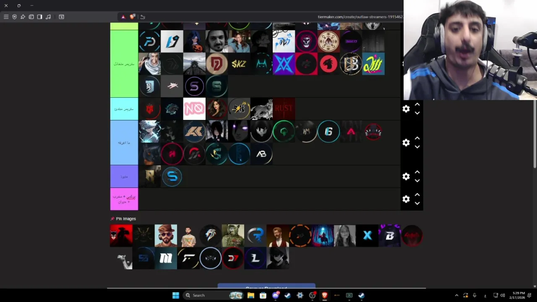
Task: Select the green circle G logo in light-blue tier
Action: click(284, 131)
